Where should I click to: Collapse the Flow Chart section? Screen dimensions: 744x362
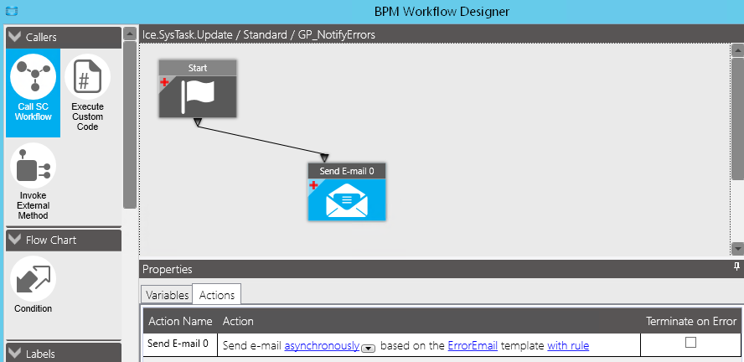click(15, 240)
